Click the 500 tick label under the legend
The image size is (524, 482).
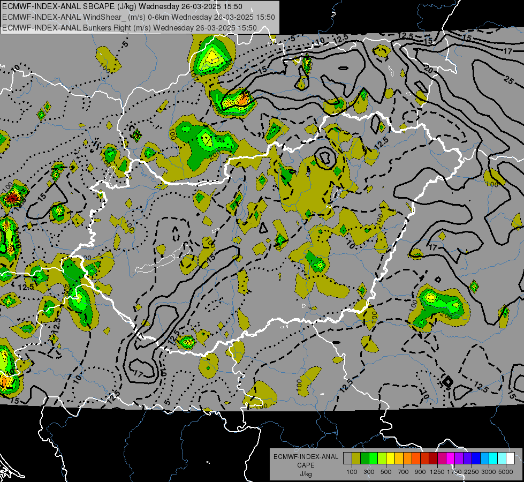[x=386, y=472]
